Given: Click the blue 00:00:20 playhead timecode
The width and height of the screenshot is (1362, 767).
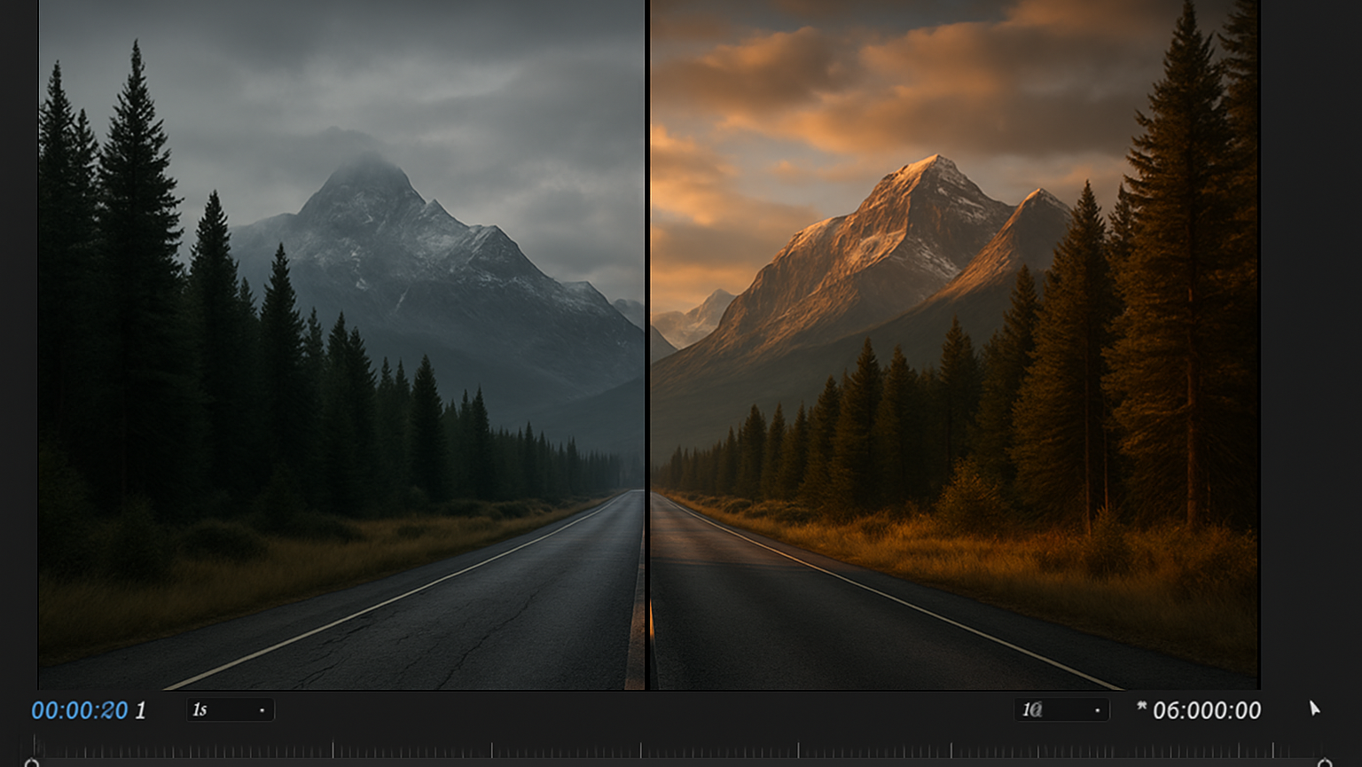Looking at the screenshot, I should (x=80, y=710).
